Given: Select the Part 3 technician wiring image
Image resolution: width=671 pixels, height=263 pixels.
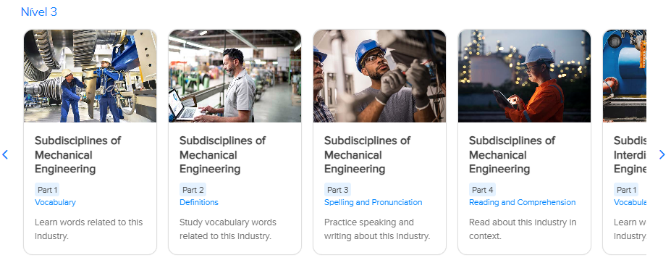Looking at the screenshot, I should (379, 76).
